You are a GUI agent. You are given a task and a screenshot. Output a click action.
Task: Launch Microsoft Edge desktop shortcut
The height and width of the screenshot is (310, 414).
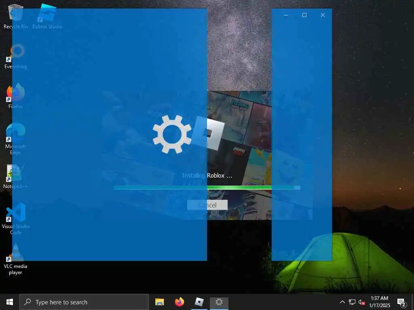click(x=16, y=139)
